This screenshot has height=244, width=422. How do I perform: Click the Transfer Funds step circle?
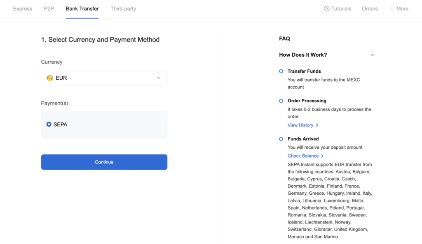point(281,71)
